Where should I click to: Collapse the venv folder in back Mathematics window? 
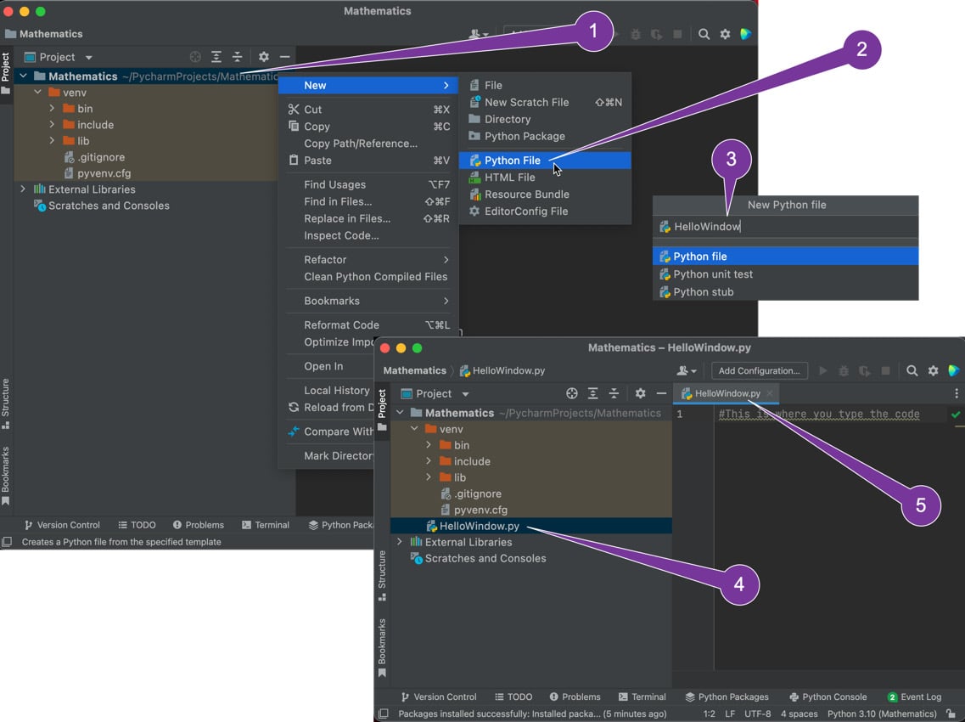point(37,93)
